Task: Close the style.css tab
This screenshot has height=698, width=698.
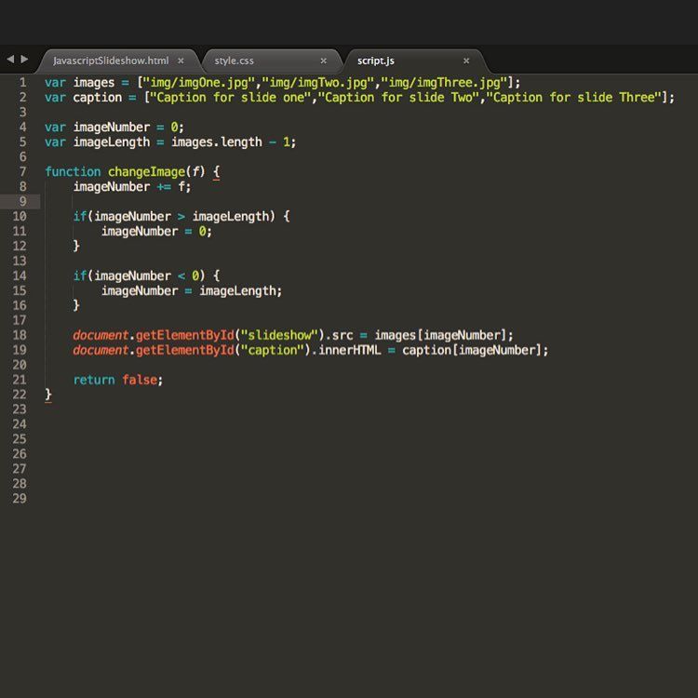Action: pyautogui.click(x=324, y=60)
